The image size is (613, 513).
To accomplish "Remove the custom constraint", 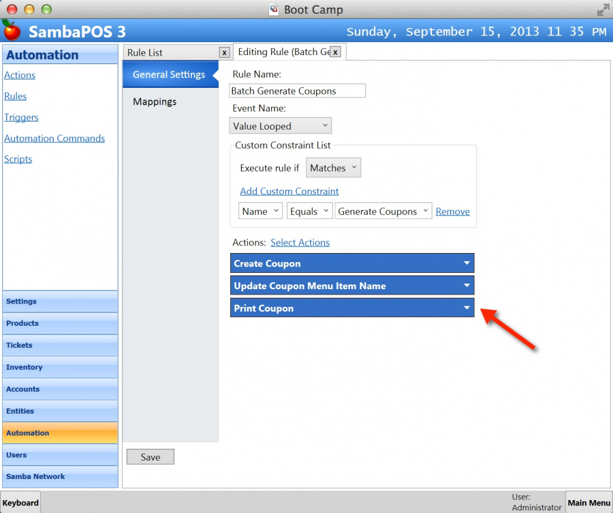I will pyautogui.click(x=452, y=212).
